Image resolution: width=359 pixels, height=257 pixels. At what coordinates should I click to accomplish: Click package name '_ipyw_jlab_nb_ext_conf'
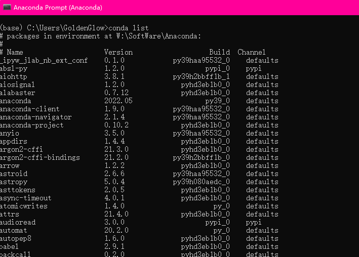44,60
